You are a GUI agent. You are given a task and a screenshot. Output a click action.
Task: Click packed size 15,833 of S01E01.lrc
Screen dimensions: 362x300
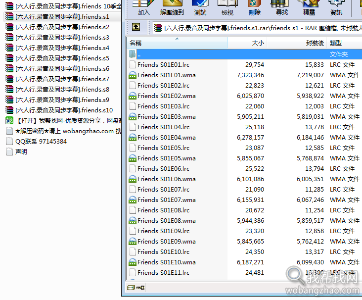tap(315, 65)
